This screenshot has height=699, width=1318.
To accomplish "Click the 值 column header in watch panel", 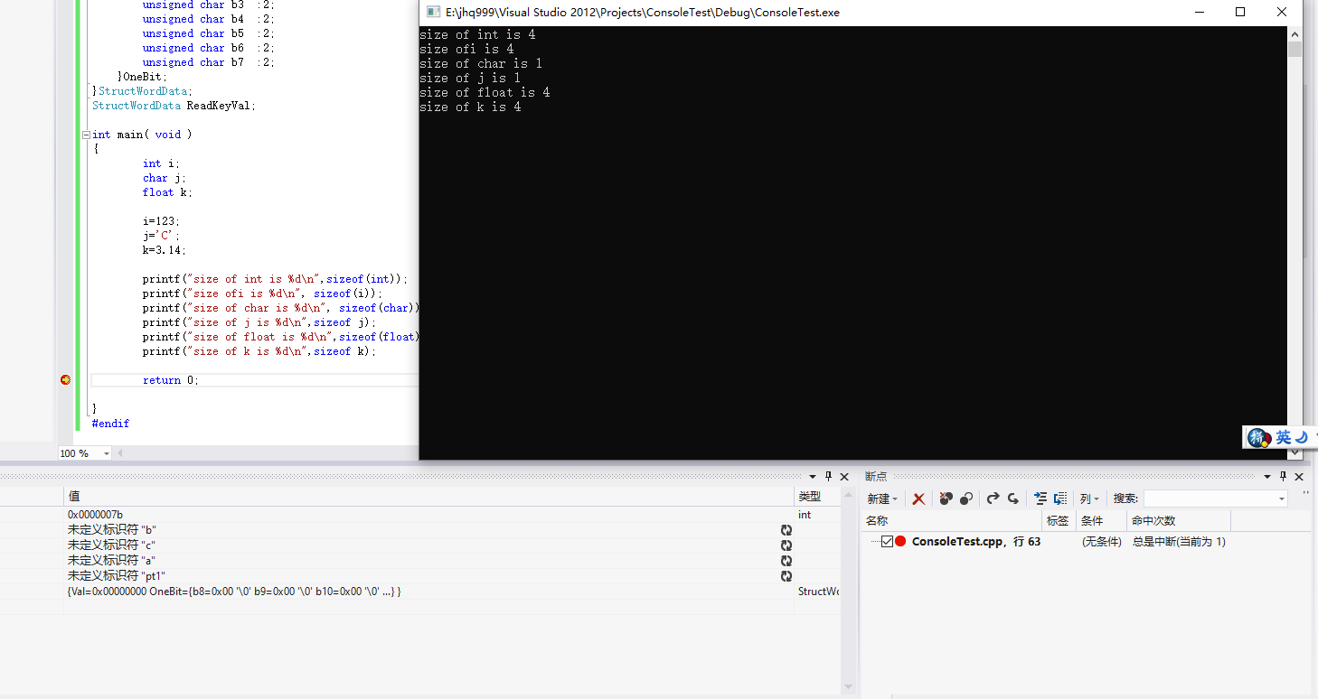I will (x=428, y=497).
